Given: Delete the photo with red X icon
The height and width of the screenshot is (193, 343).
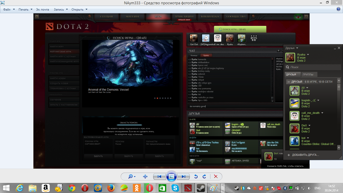Looking at the screenshot, I should pos(216,176).
